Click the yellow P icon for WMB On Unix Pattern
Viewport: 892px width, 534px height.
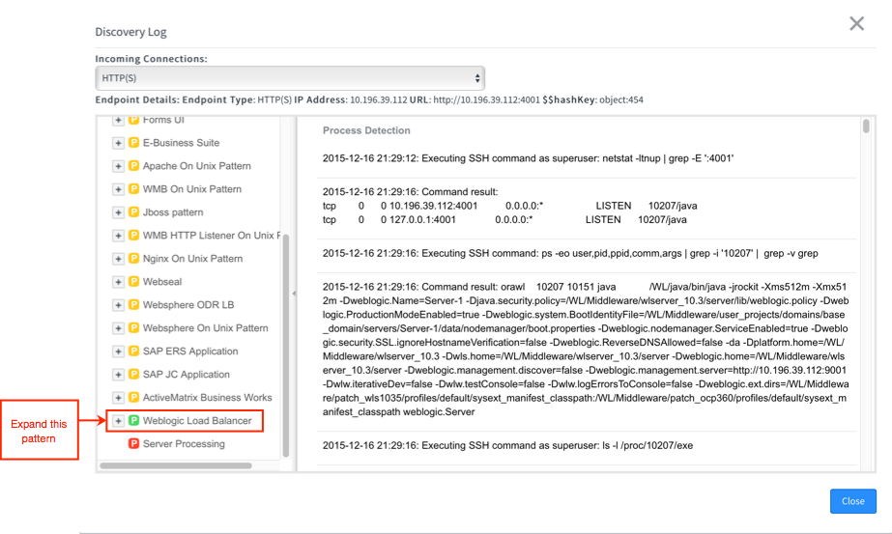(x=133, y=189)
